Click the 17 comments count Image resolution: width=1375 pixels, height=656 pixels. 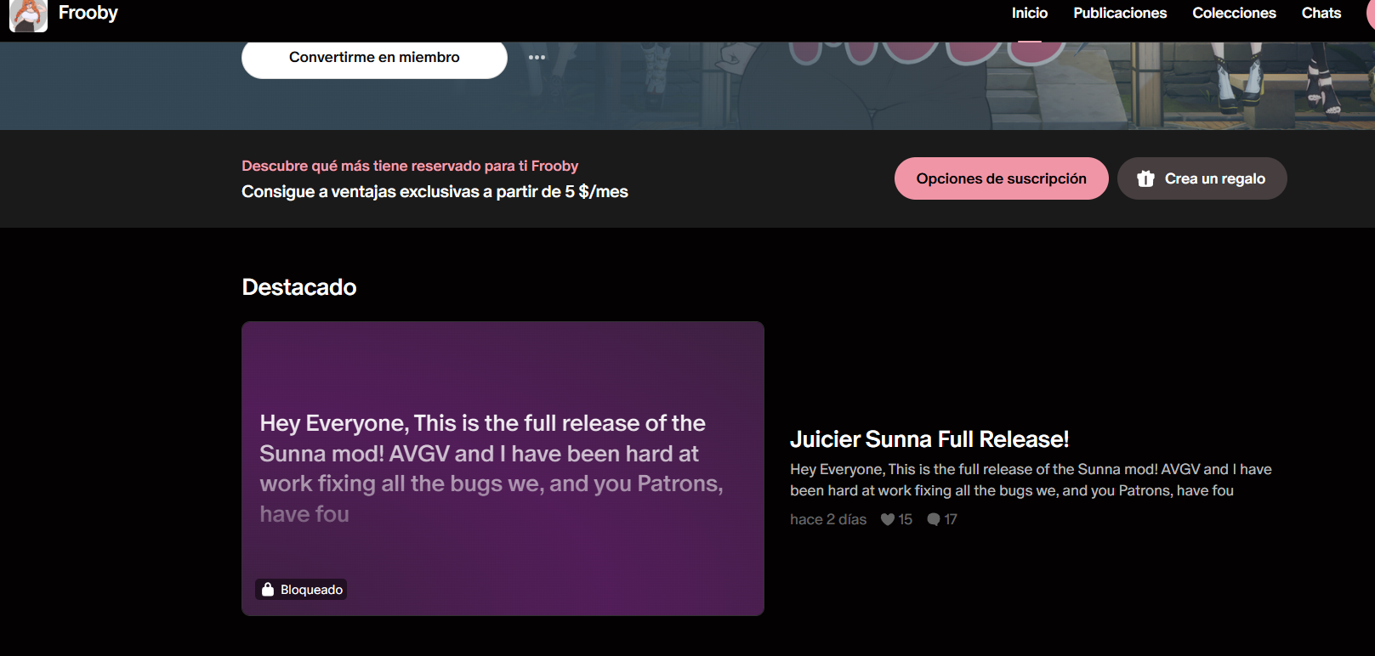click(950, 519)
